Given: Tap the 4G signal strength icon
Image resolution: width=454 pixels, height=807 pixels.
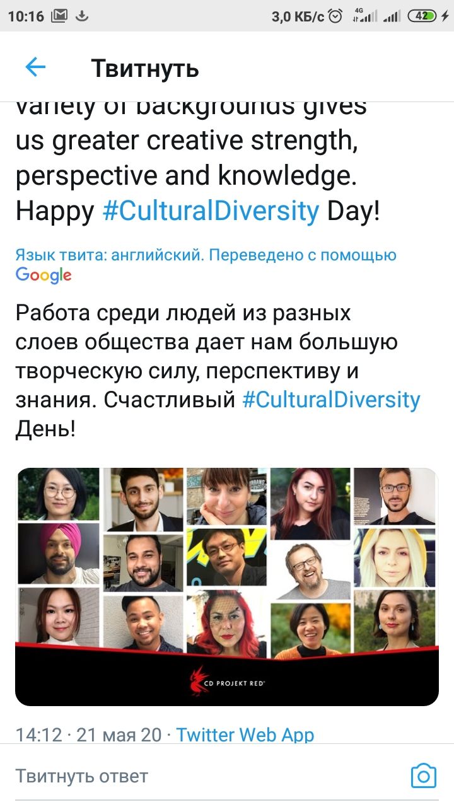Looking at the screenshot, I should coord(365,16).
